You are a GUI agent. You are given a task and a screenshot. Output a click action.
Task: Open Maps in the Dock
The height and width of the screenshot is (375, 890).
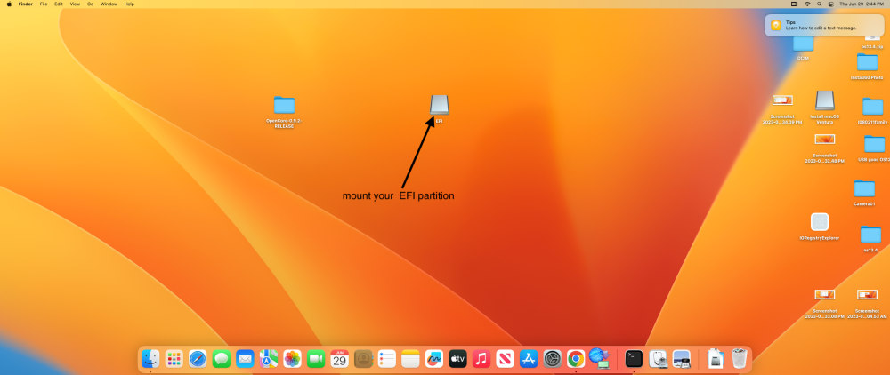click(269, 359)
